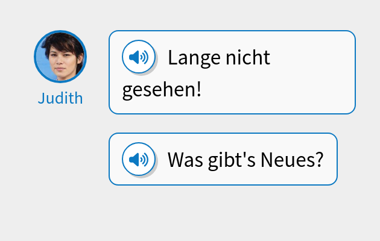Screen dimensions: 380x241
Task: Click the word "Was" in second bubble
Action: coord(183,160)
